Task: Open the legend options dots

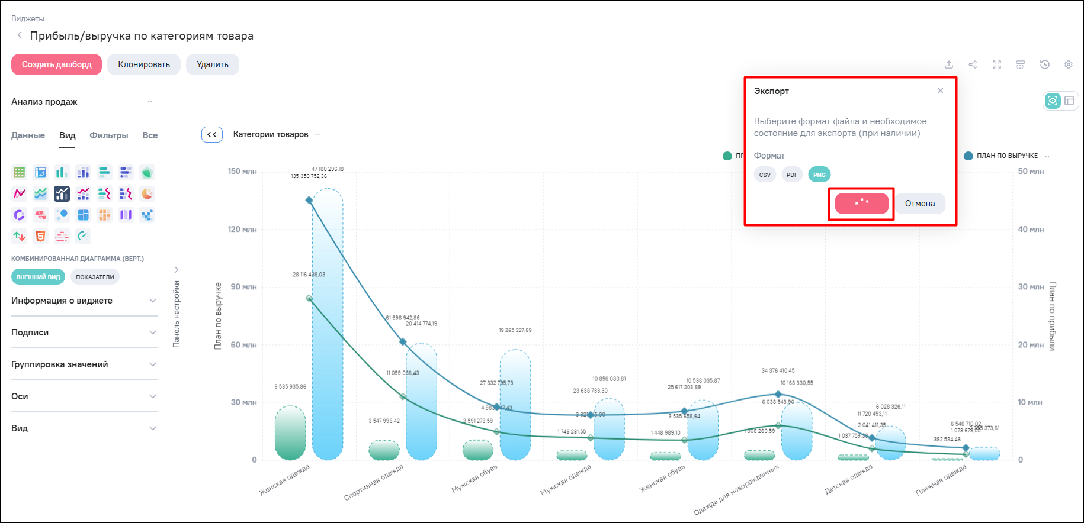Action: 1047,156
